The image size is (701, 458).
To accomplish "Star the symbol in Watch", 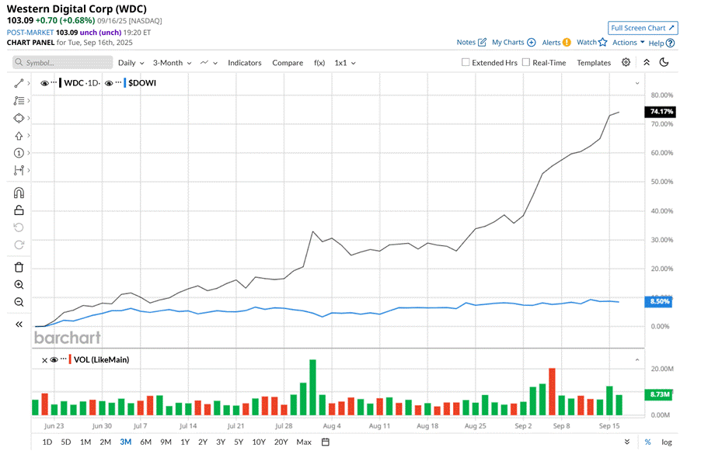I will click(x=603, y=42).
